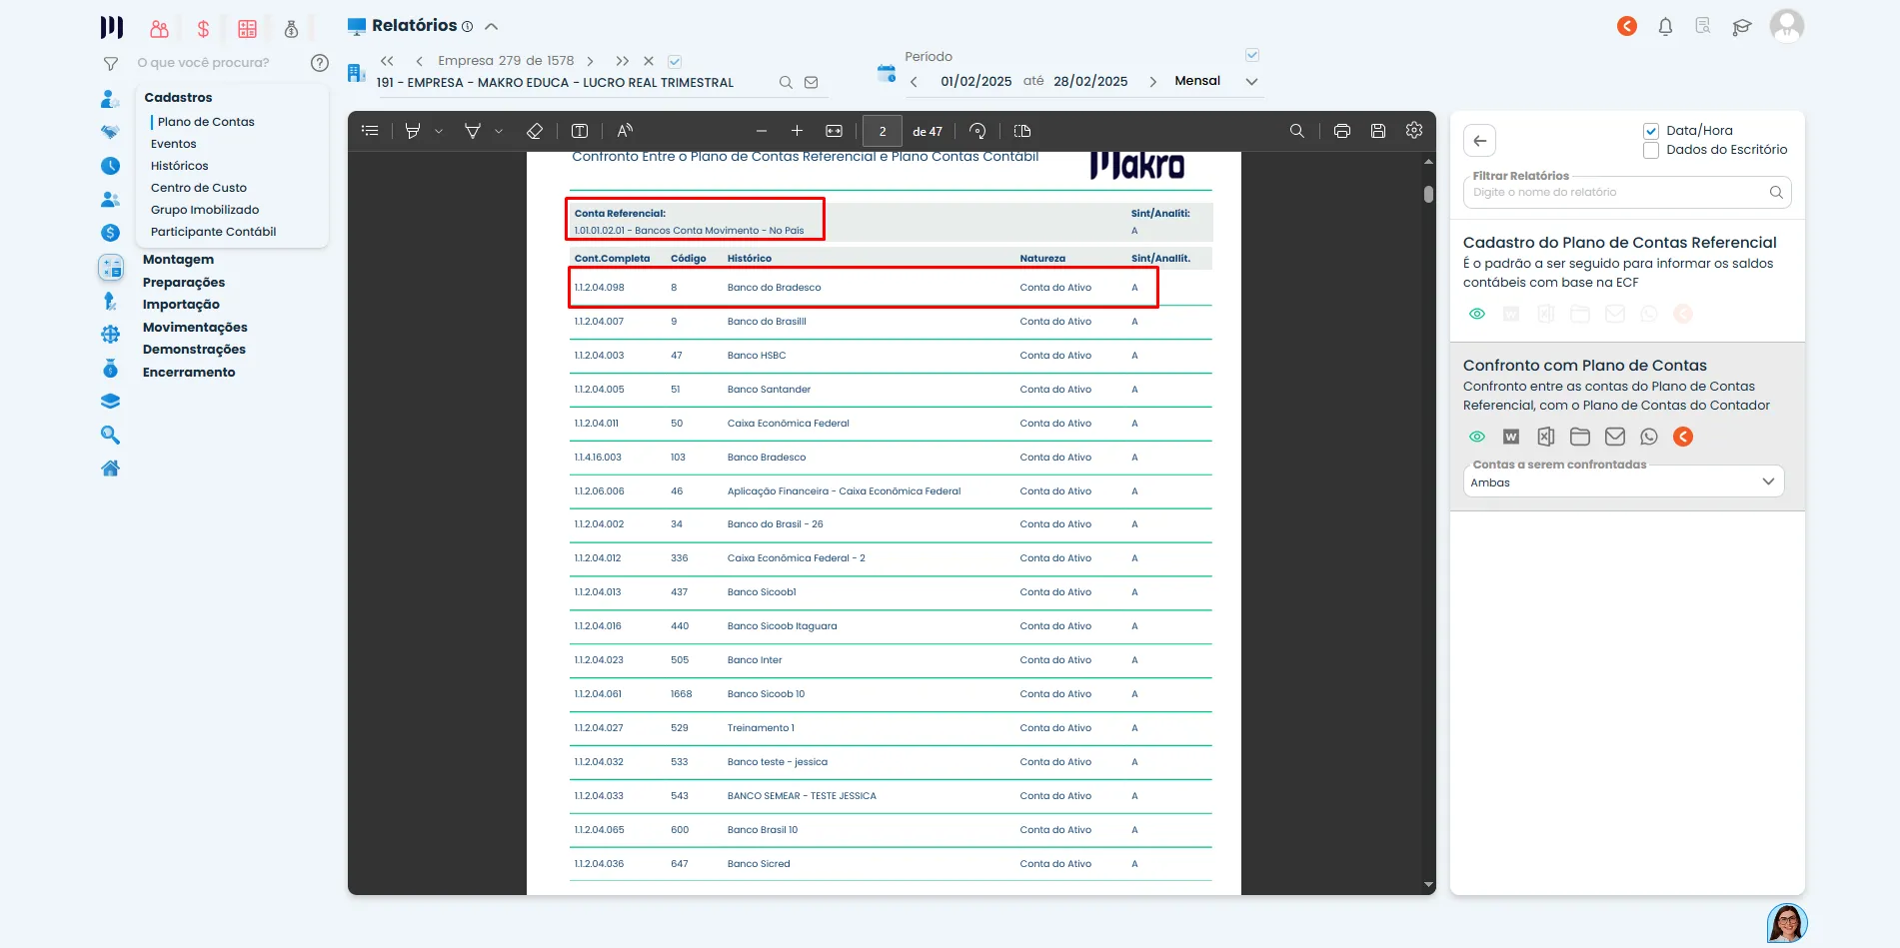Preview Confronto com Plano de Contas report
Image resolution: width=1900 pixels, height=948 pixels.
coord(1477,437)
